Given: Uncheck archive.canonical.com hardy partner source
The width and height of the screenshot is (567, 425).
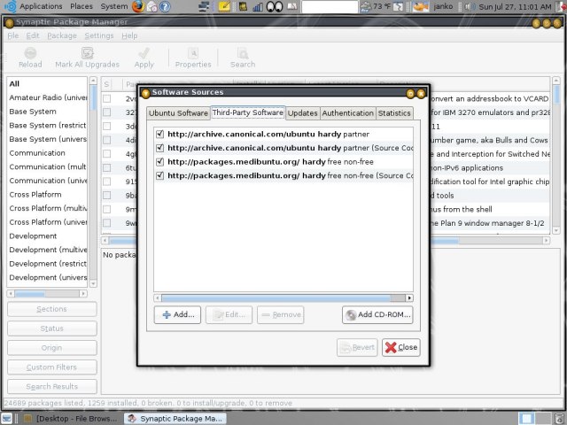Looking at the screenshot, I should tap(159, 134).
